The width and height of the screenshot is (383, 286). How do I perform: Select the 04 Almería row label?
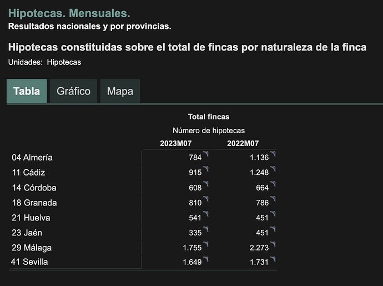coord(32,157)
